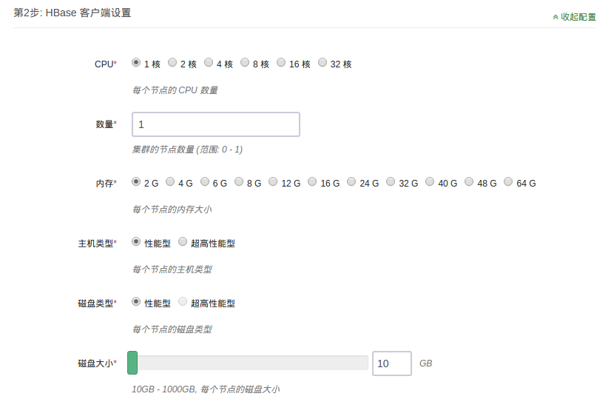This screenshot has height=402, width=611.
Task: Choose 超高性能型 host type
Action: (x=183, y=242)
